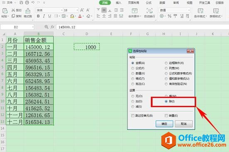Open the 开始 (Home) ribbon tab

point(105,2)
